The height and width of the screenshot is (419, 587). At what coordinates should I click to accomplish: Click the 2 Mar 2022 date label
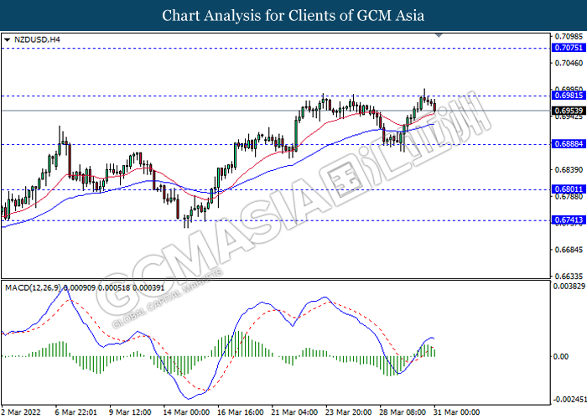pos(21,412)
